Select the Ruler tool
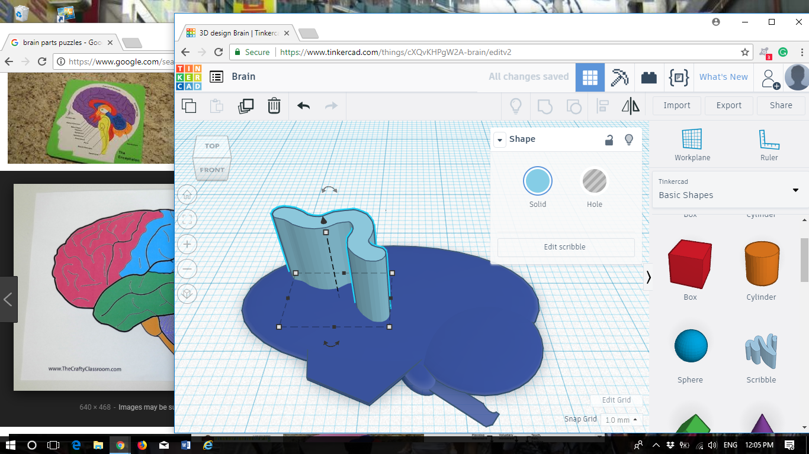The image size is (809, 454). tap(769, 145)
